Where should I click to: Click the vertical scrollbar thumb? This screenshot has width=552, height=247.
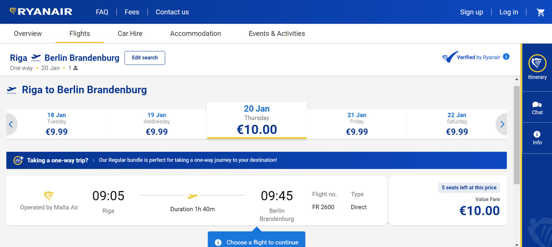point(517,135)
